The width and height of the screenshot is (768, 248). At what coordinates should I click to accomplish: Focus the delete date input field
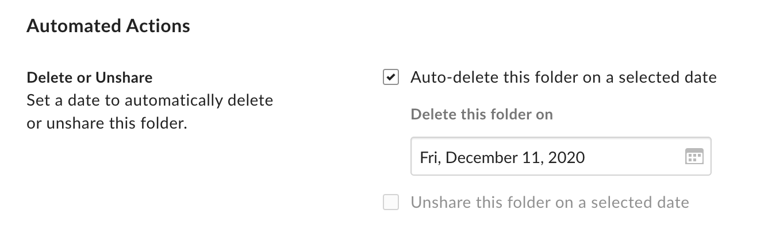546,157
